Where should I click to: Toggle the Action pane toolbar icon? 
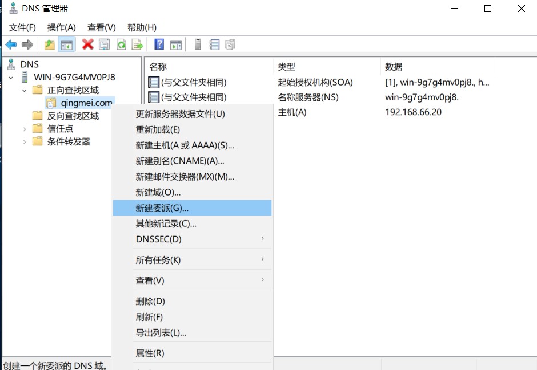coord(176,44)
